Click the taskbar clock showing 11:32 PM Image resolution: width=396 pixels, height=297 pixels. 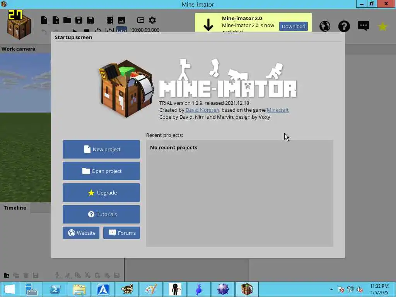pyautogui.click(x=379, y=289)
